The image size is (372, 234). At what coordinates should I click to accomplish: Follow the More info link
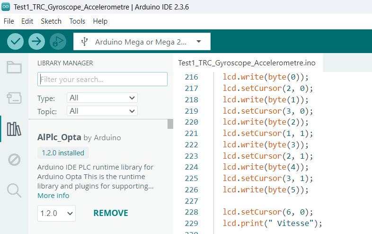click(x=53, y=196)
